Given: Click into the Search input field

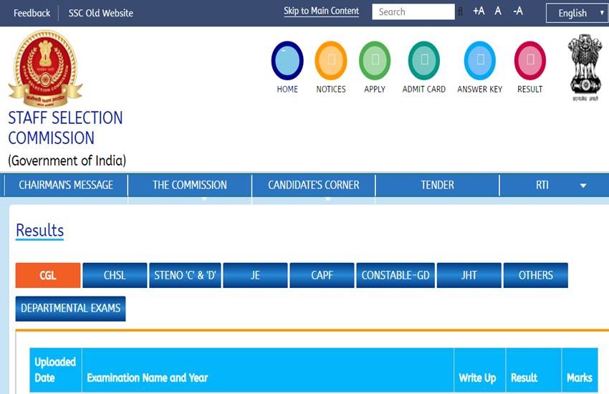Looking at the screenshot, I should pyautogui.click(x=413, y=11).
